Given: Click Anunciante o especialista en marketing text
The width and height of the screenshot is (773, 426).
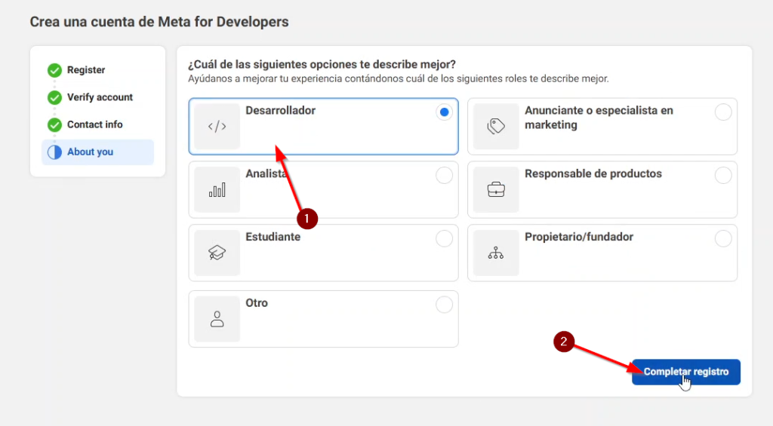Looking at the screenshot, I should (x=599, y=118).
